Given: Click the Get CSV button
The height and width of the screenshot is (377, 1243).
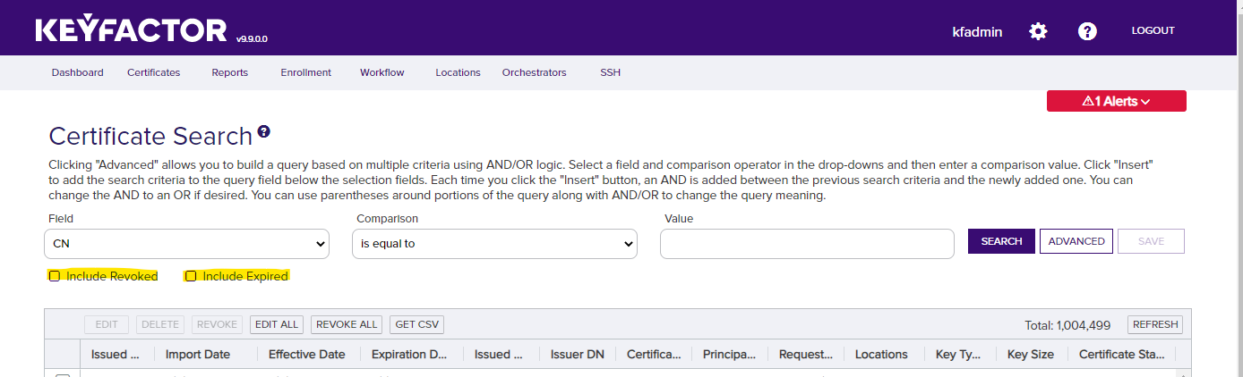Looking at the screenshot, I should (416, 324).
